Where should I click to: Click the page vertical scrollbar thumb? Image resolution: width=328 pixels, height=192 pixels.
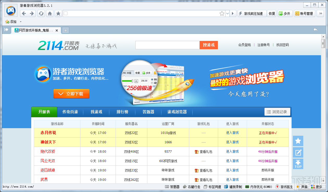click(x=323, y=43)
